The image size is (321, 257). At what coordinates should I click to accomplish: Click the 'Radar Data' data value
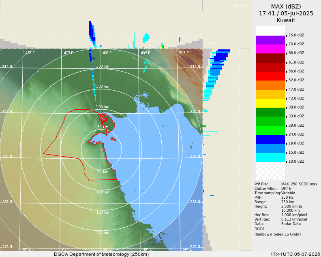pos(291,224)
